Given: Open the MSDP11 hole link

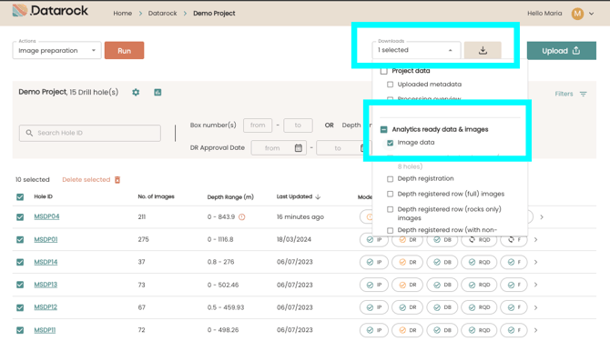Looking at the screenshot, I should coord(45,330).
